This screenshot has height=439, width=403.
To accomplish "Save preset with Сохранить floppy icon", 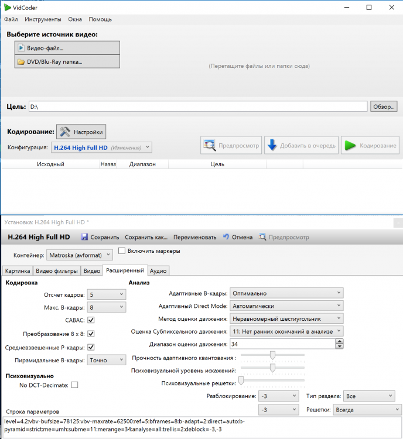I will point(100,237).
